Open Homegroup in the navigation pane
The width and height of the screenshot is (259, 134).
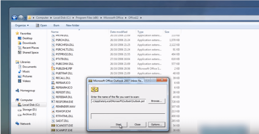click(25, 90)
